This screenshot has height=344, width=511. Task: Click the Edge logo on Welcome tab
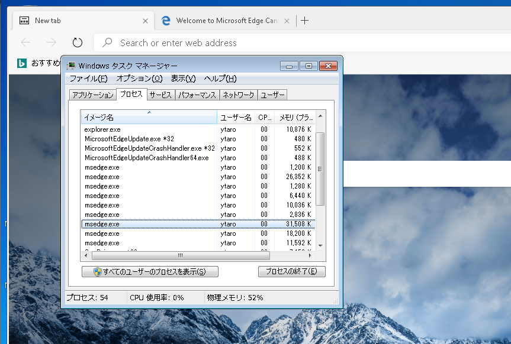point(166,21)
